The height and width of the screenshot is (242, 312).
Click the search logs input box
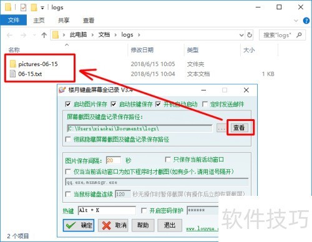(276, 35)
